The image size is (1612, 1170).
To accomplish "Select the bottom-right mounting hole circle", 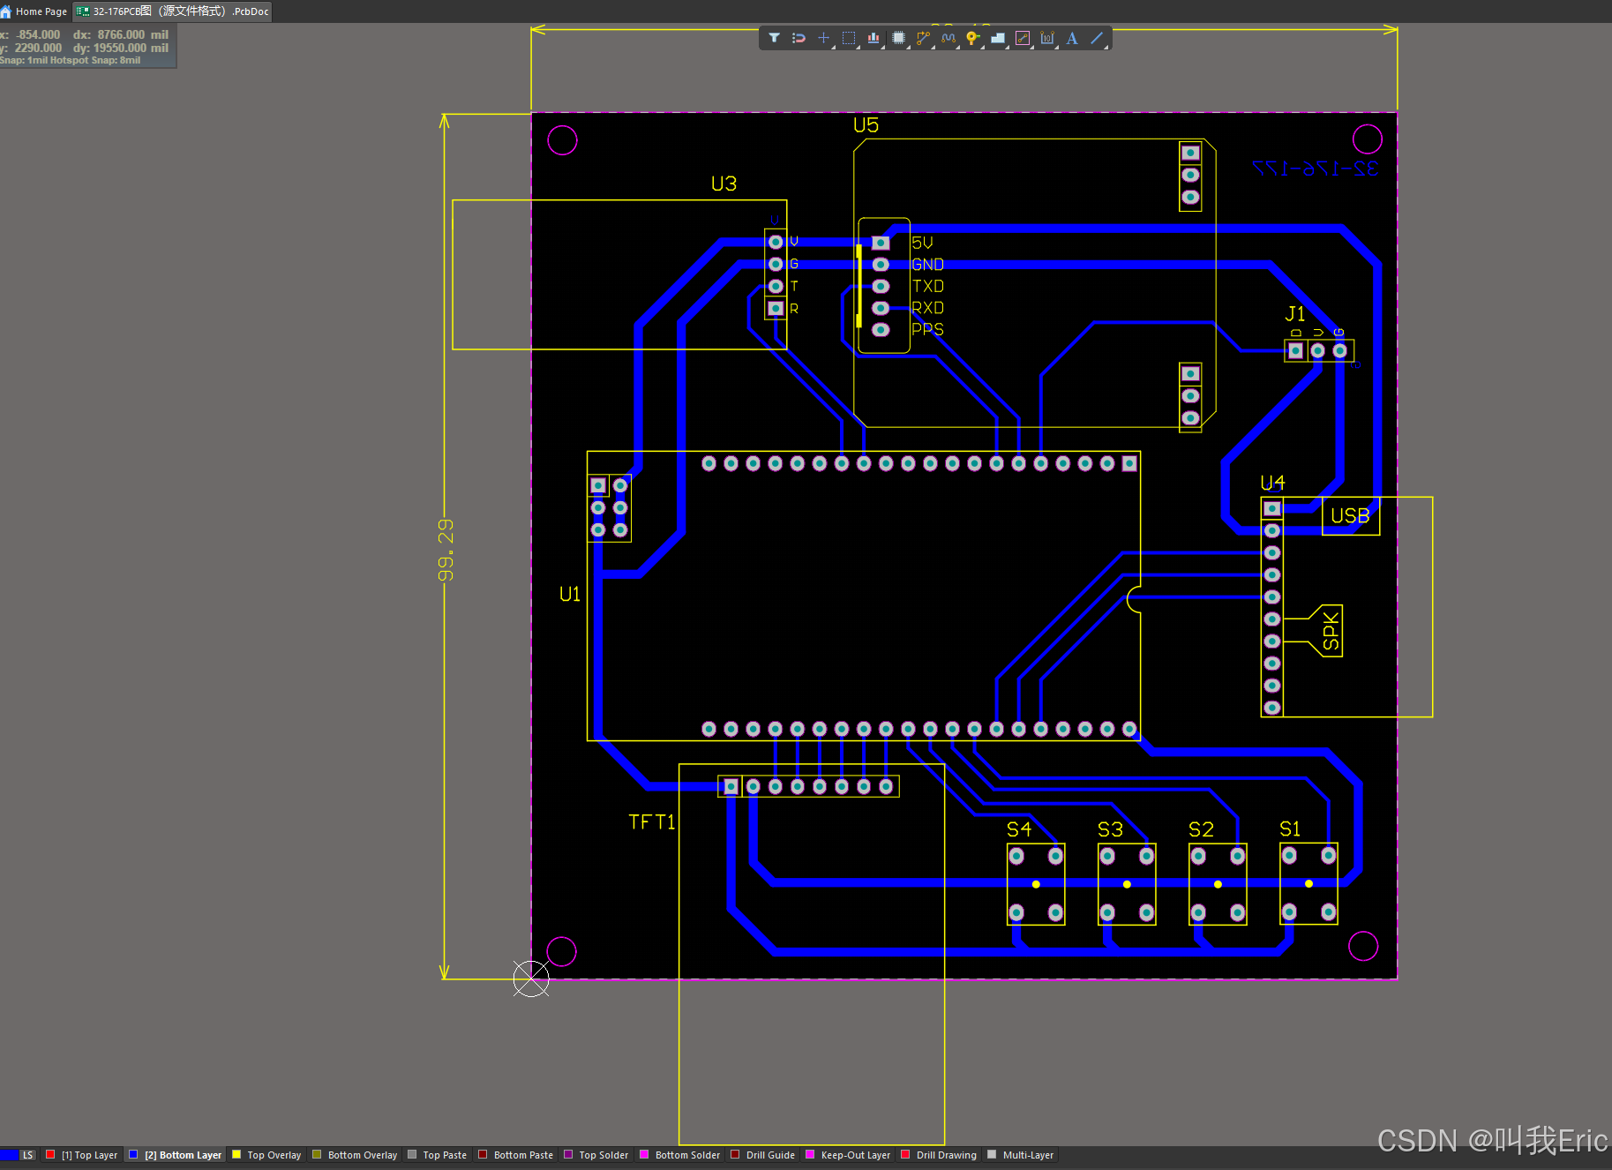I will click(1363, 946).
